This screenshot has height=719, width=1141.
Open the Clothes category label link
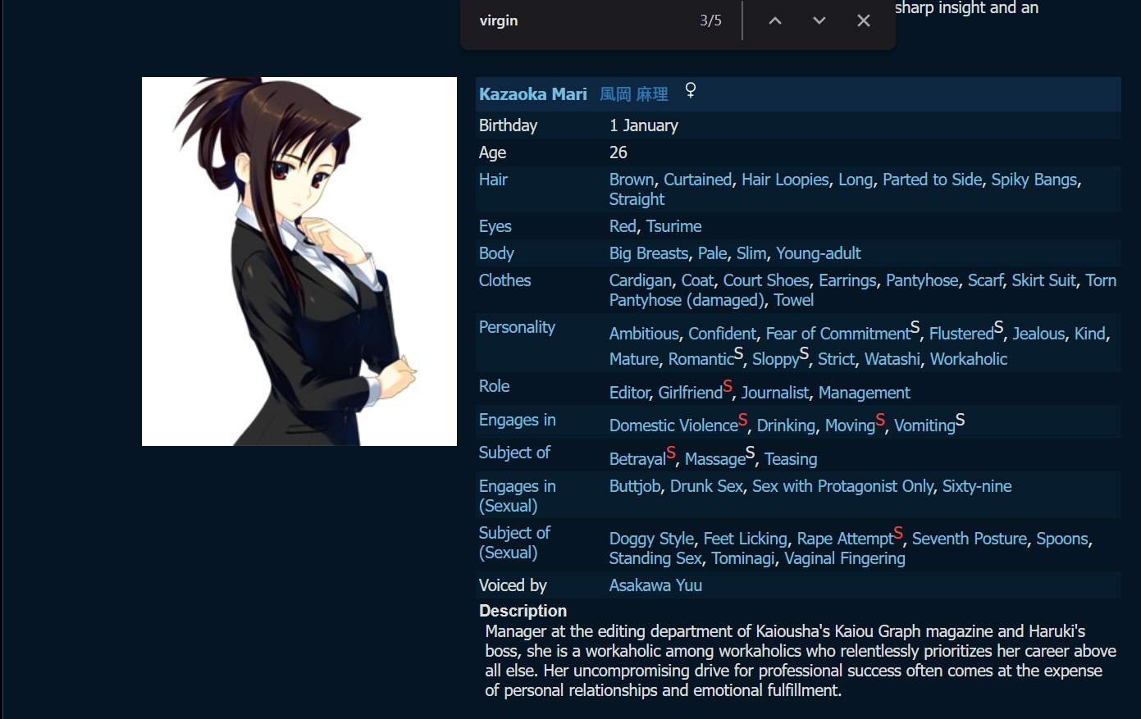(504, 280)
